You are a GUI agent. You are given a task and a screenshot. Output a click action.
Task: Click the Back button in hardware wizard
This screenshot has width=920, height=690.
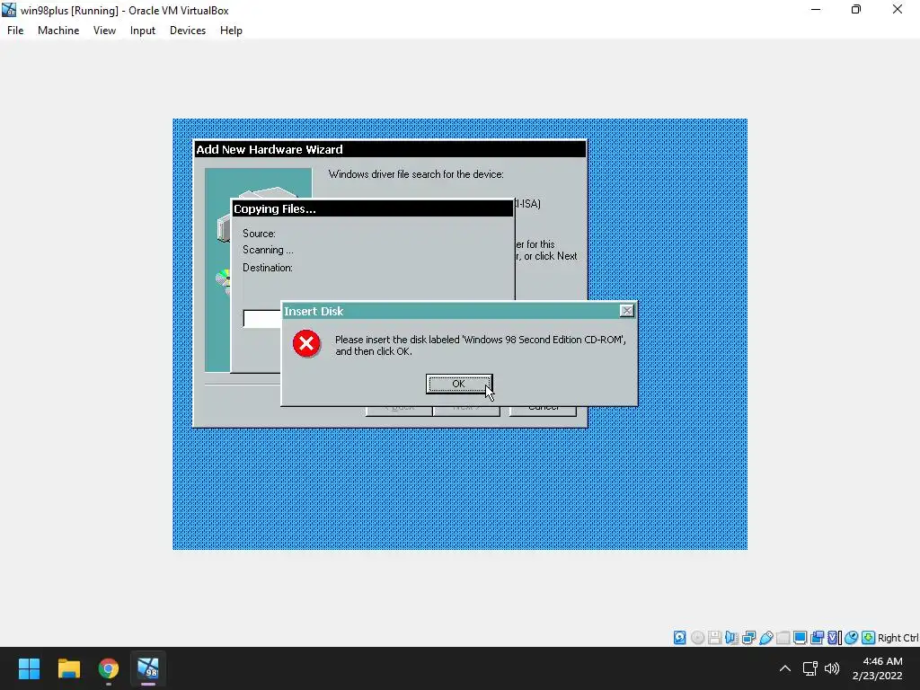coord(399,410)
